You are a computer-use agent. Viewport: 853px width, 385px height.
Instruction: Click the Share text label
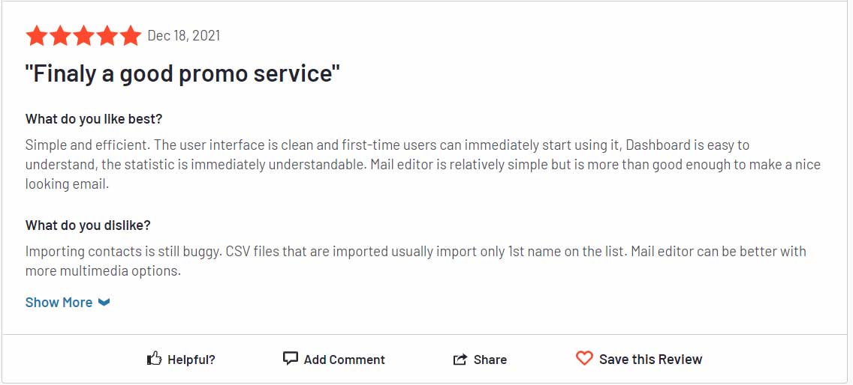[490, 360]
